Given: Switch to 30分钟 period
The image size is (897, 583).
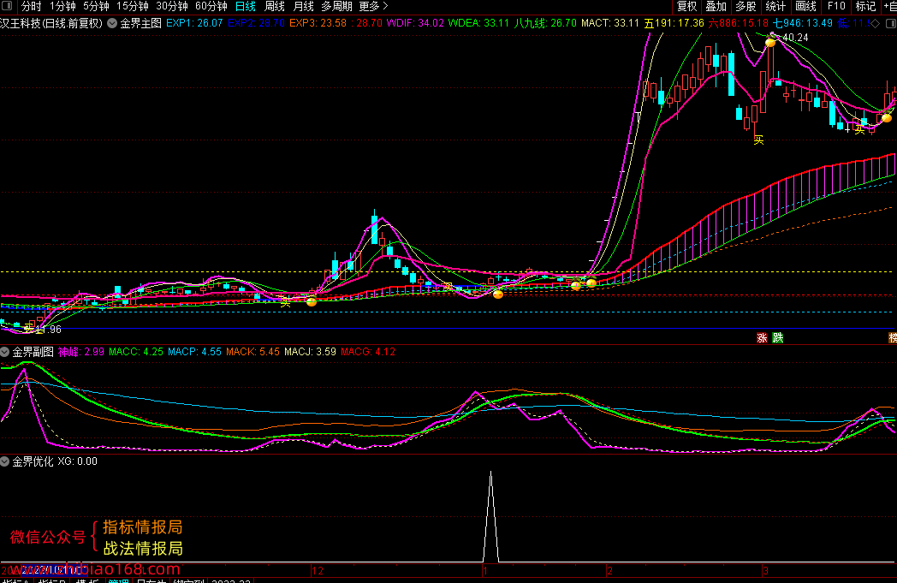Looking at the screenshot, I should (172, 6).
